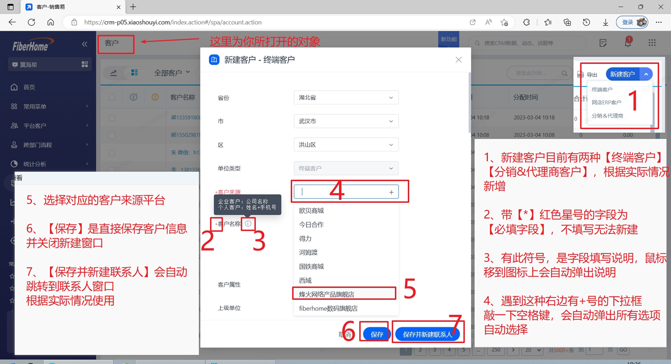Open the nine-dot apps grid icon
This screenshot has height=364, width=671.
point(652,43)
